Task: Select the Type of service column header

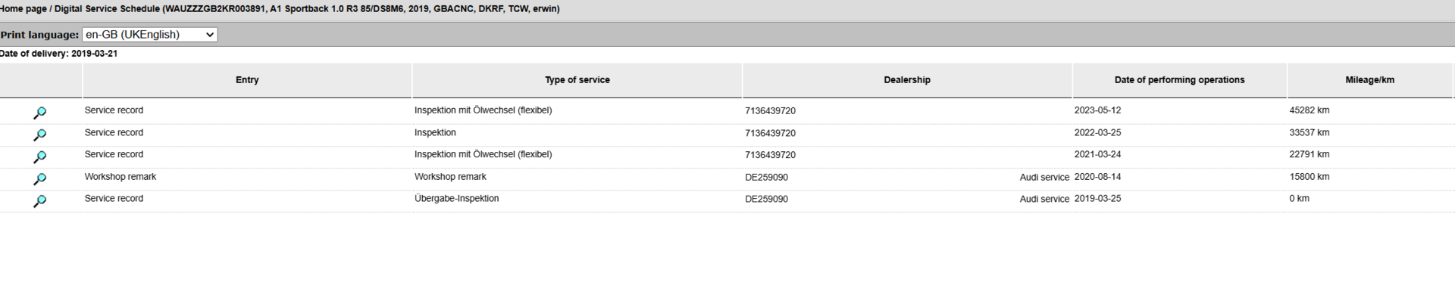Action: tap(577, 80)
